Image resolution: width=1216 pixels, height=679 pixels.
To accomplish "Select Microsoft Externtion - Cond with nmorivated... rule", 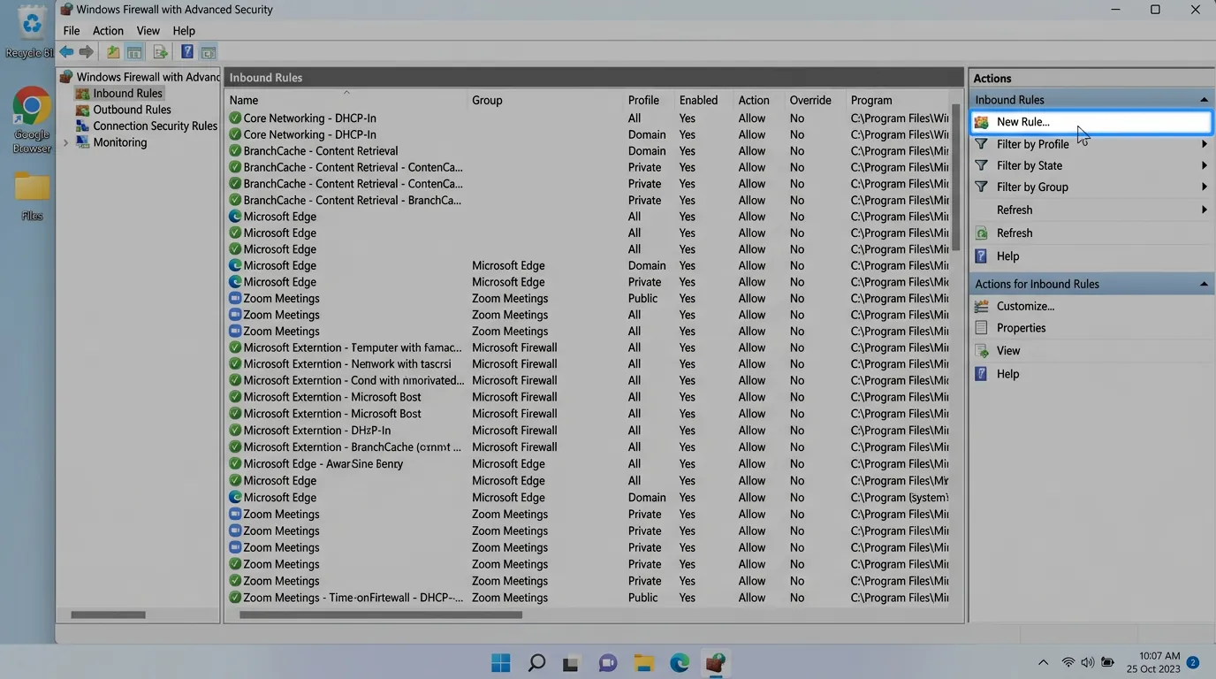I will pos(588,380).
